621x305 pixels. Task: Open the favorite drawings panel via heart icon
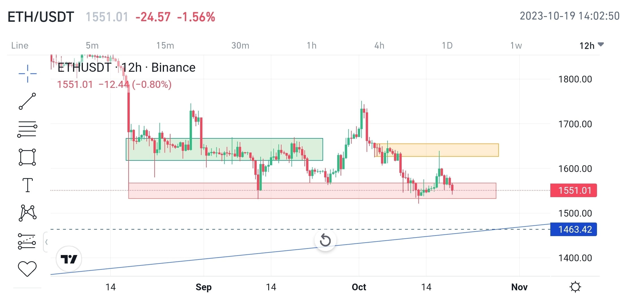pyautogui.click(x=27, y=269)
